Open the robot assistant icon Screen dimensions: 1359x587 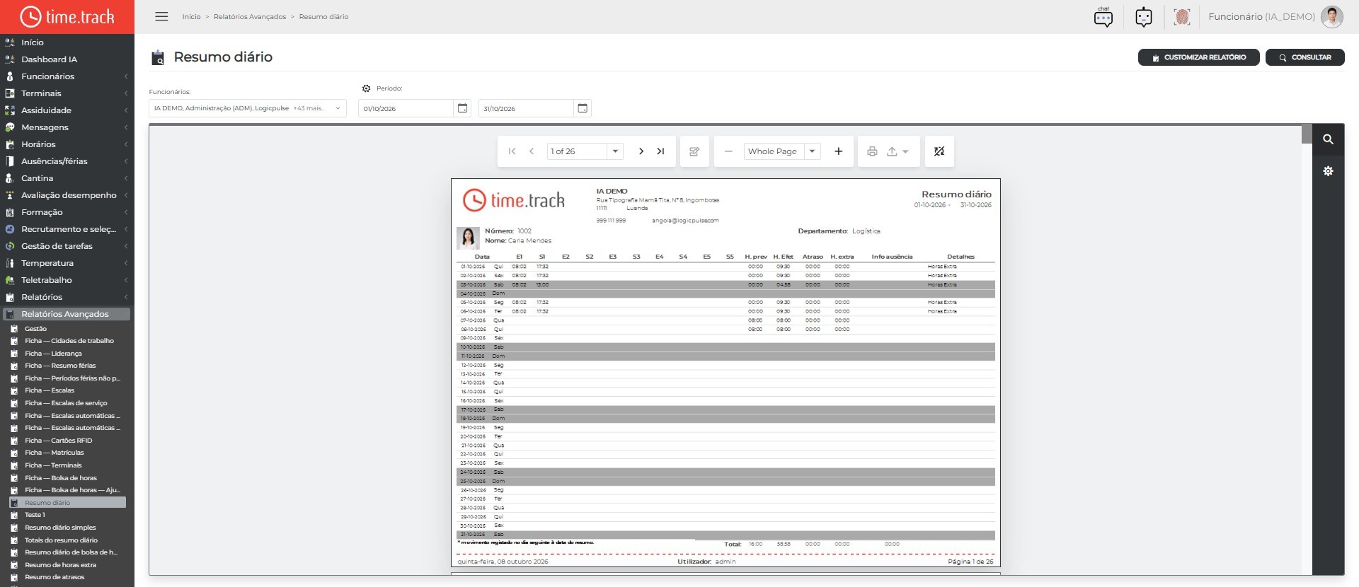[x=1143, y=17]
